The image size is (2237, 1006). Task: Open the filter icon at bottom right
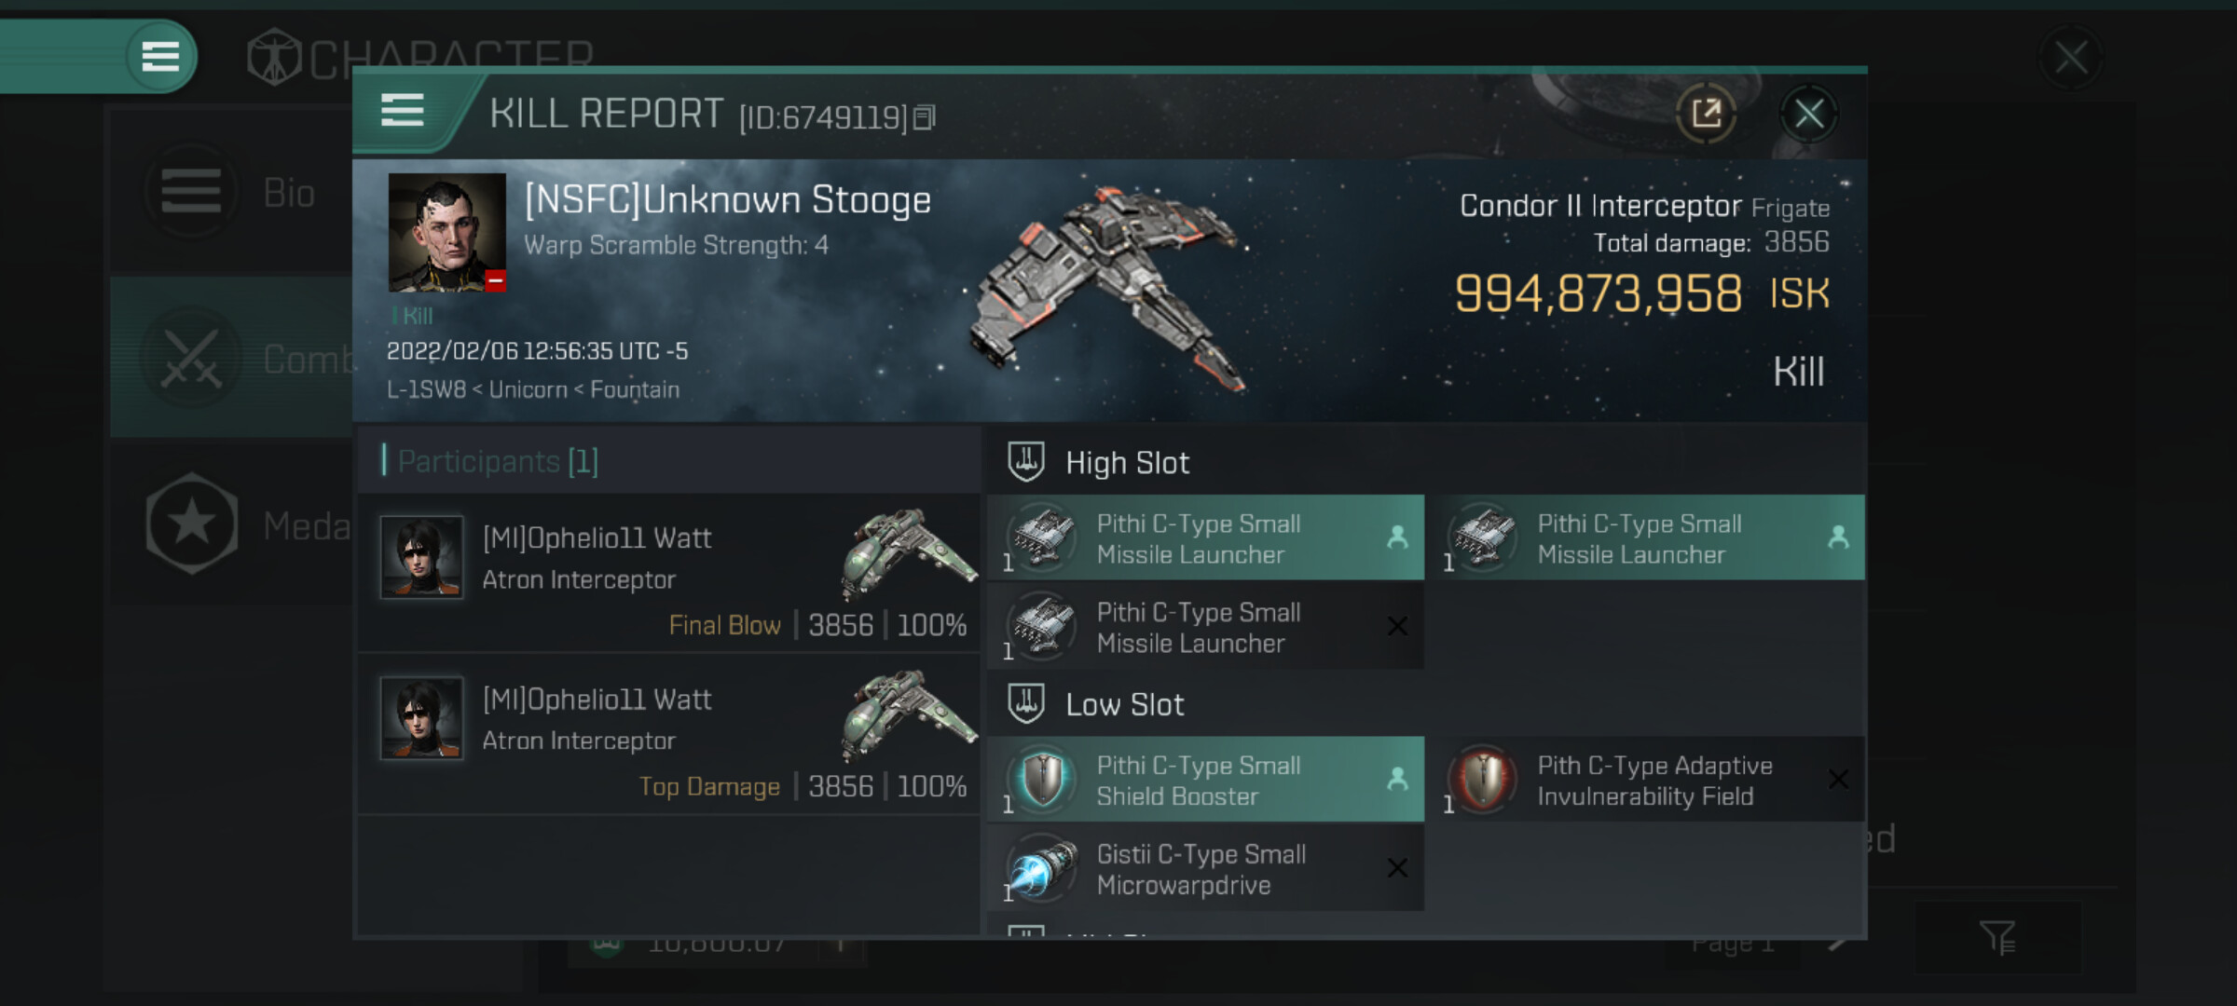click(1997, 937)
